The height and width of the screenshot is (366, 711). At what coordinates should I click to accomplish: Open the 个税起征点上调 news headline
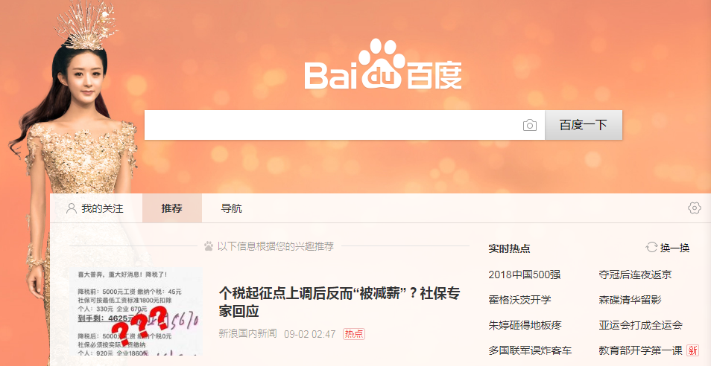pos(339,302)
